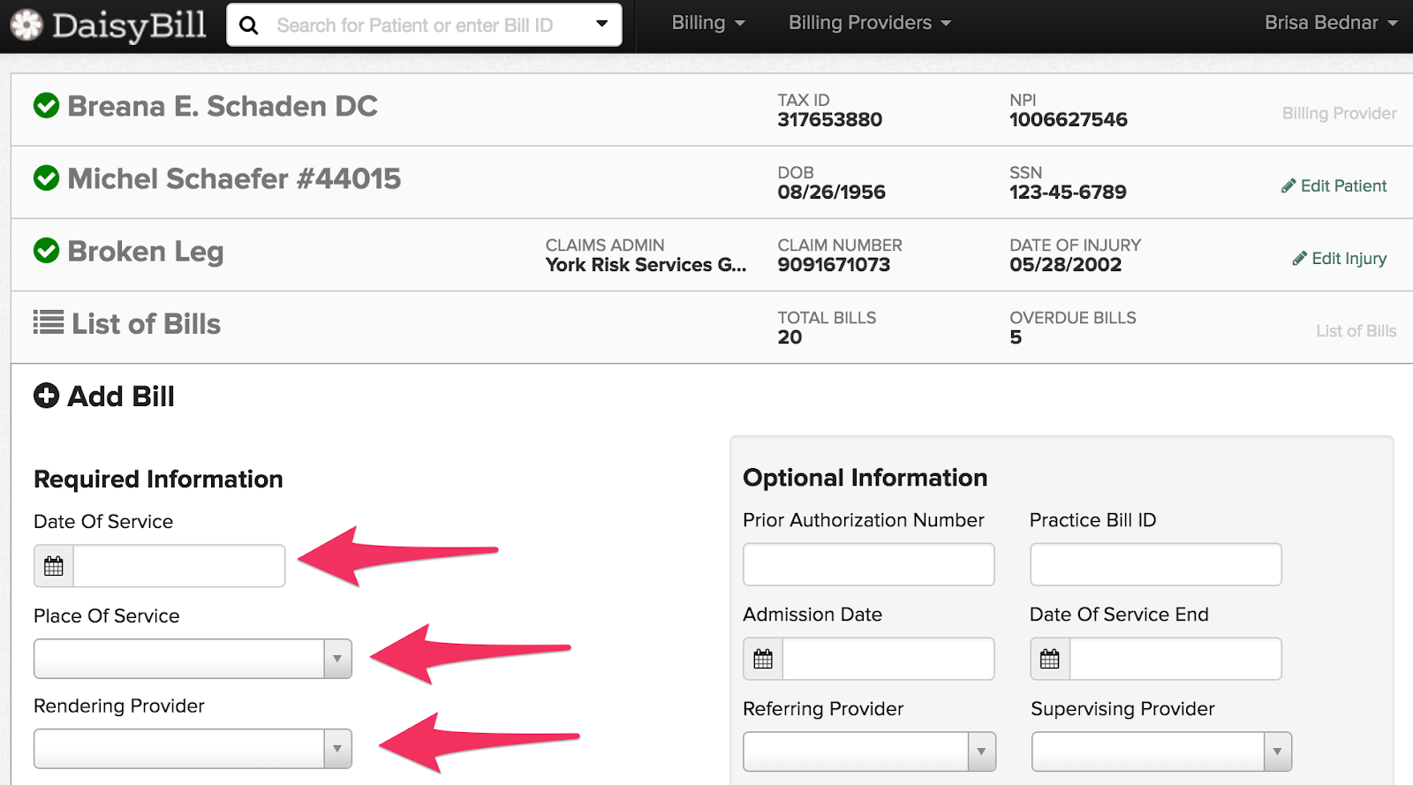The width and height of the screenshot is (1413, 785).
Task: Open the Date Of Service End calendar icon
Action: (x=1050, y=659)
